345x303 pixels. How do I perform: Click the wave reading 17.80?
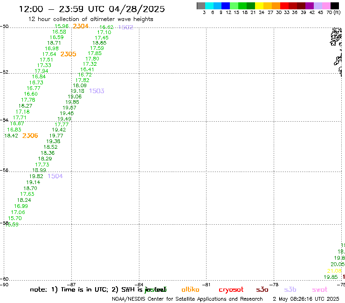coord(92,59)
